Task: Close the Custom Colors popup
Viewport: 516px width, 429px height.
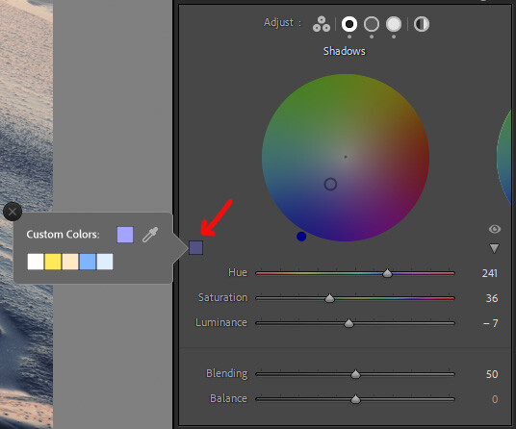Action: [13, 212]
